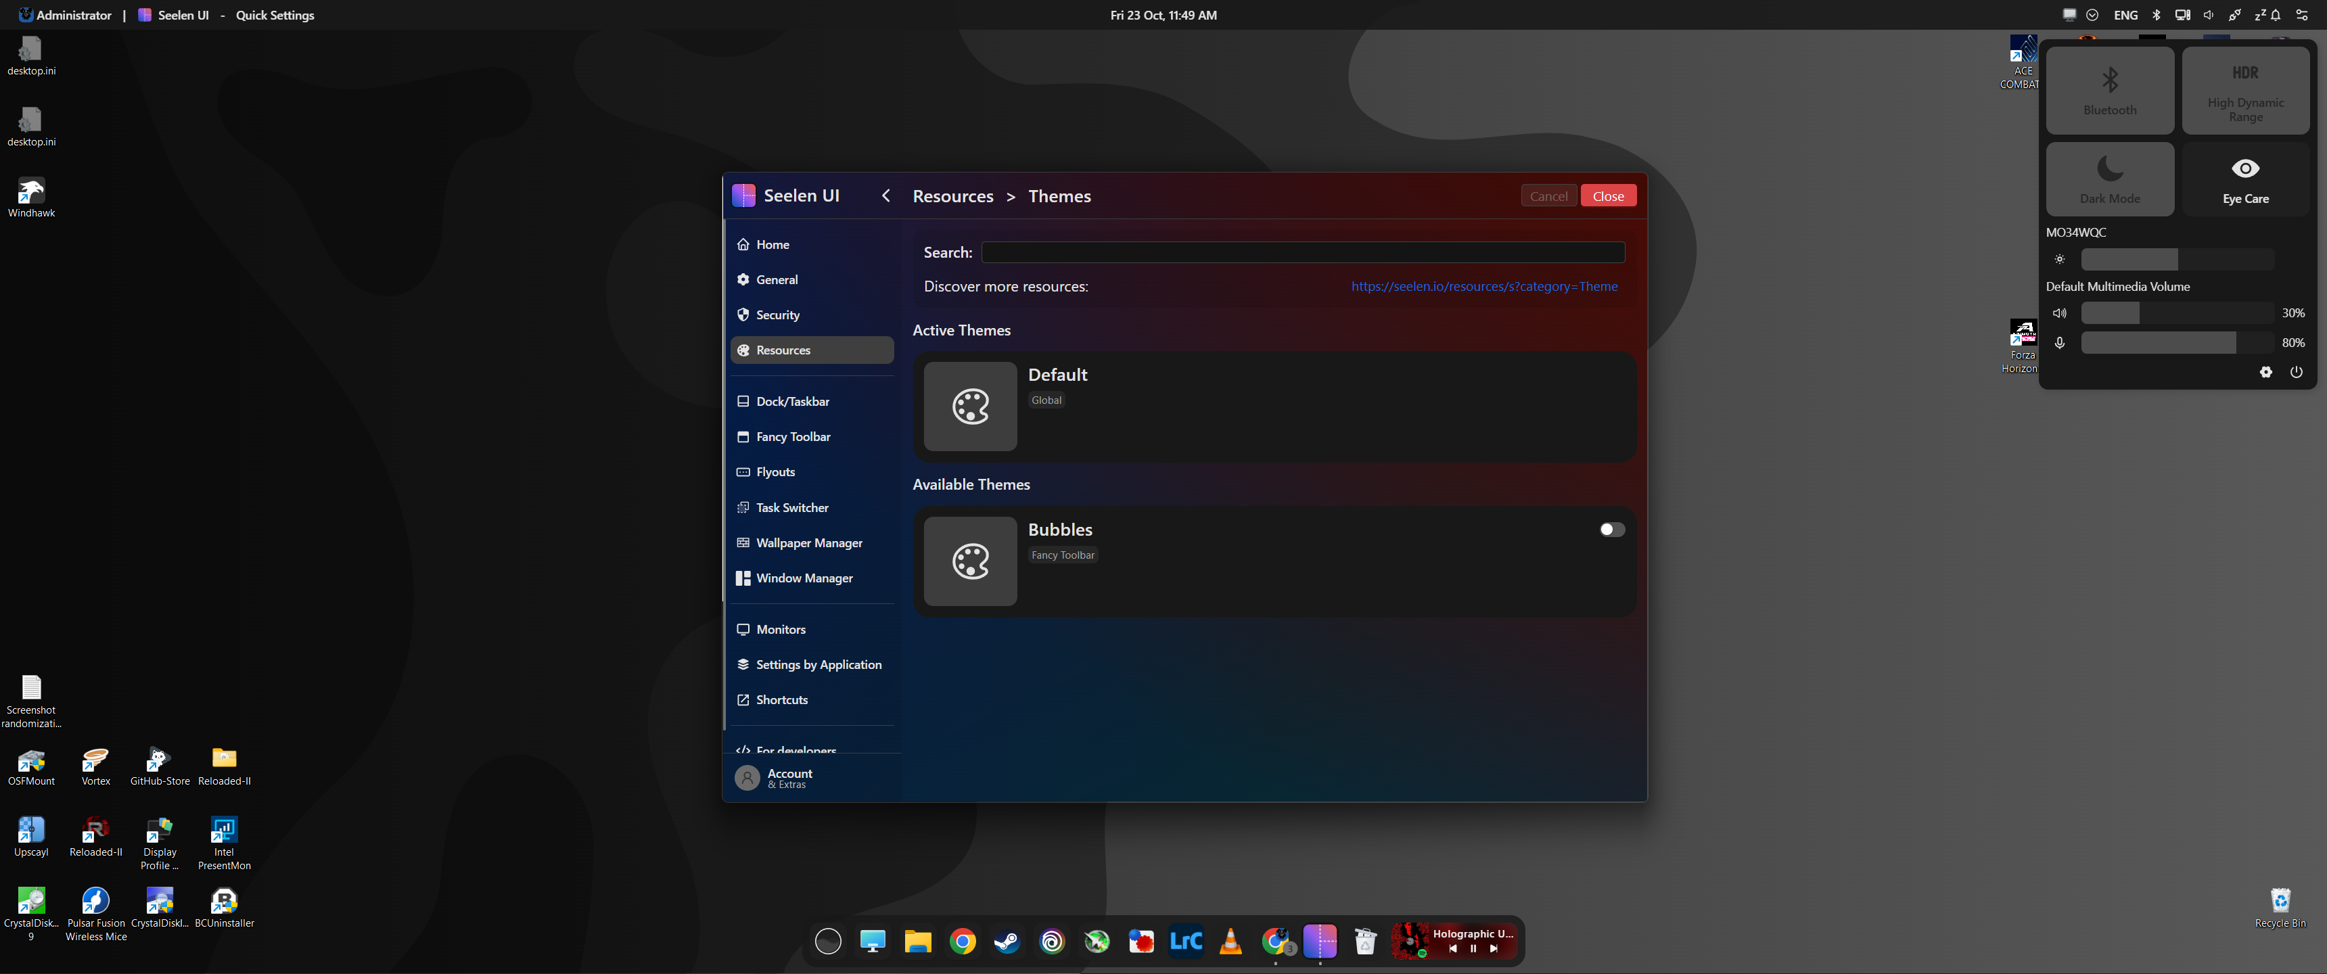Pause the Holographic track
The image size is (2327, 974).
1473,949
